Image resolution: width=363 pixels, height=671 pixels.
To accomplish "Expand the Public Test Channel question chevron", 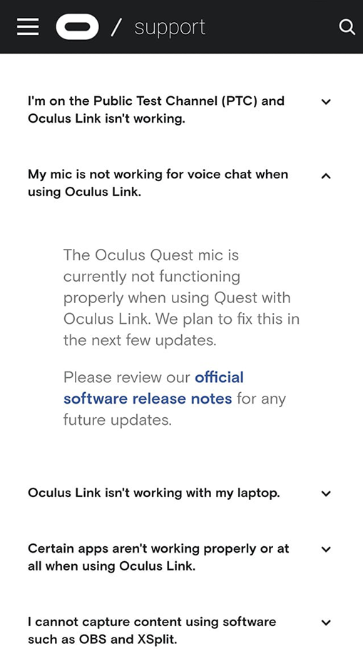I will (x=326, y=102).
